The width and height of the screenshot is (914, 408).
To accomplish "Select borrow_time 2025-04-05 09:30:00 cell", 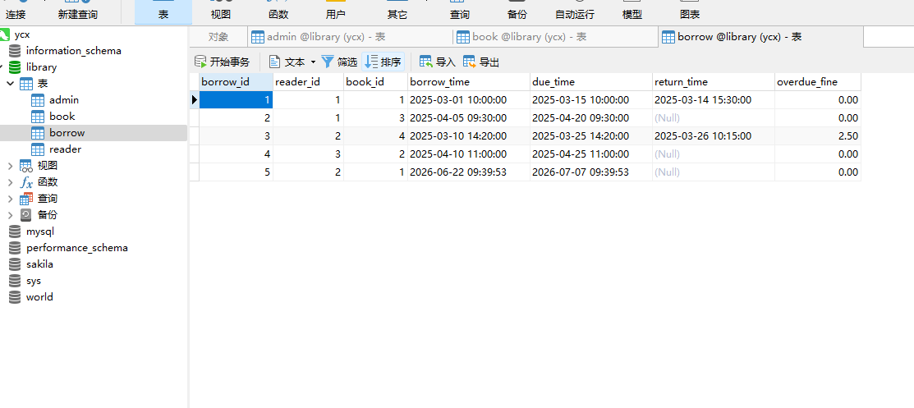I will (x=469, y=118).
